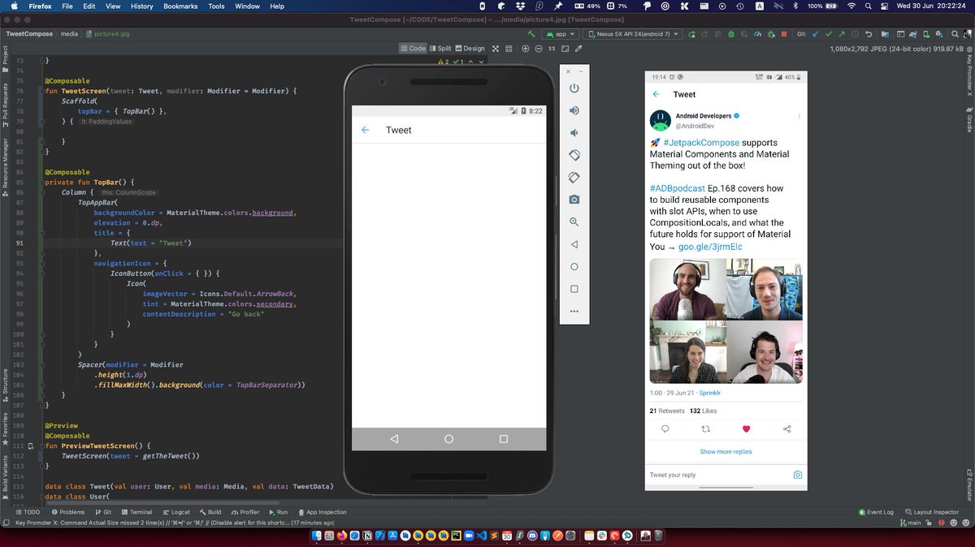
Task: Place the cursor on line 91 Text(text = "Tweet")
Action: click(x=151, y=243)
